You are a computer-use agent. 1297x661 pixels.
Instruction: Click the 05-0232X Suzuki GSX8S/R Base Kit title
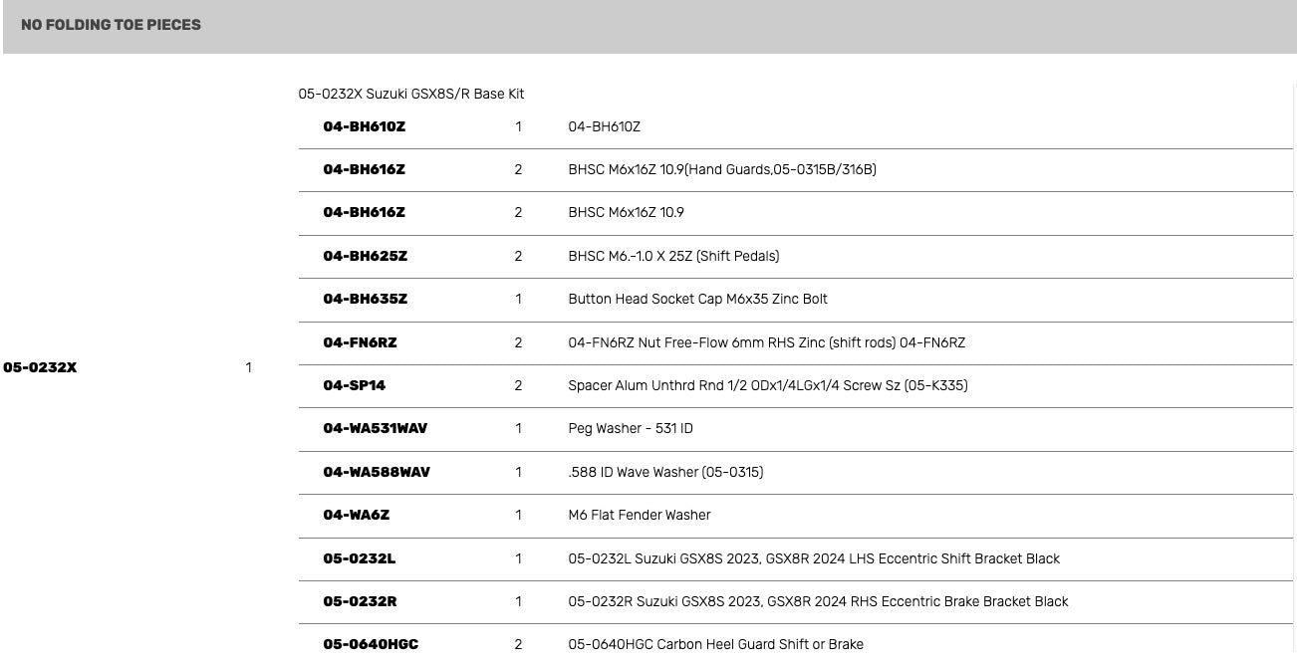pyautogui.click(x=410, y=94)
